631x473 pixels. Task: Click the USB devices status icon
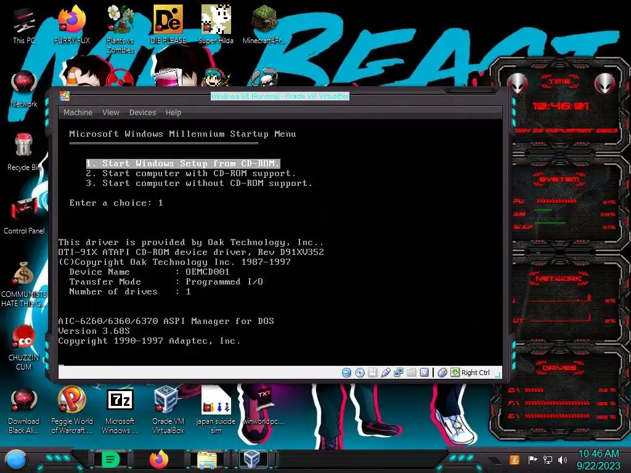coord(386,373)
